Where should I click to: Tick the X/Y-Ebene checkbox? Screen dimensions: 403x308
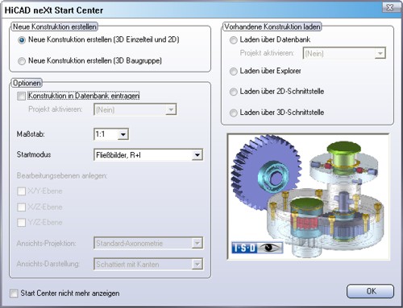(x=21, y=191)
